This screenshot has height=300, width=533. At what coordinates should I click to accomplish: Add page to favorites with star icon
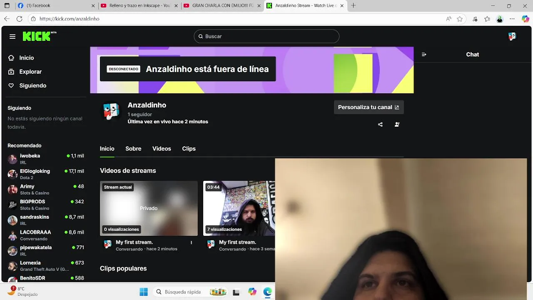[x=460, y=19]
